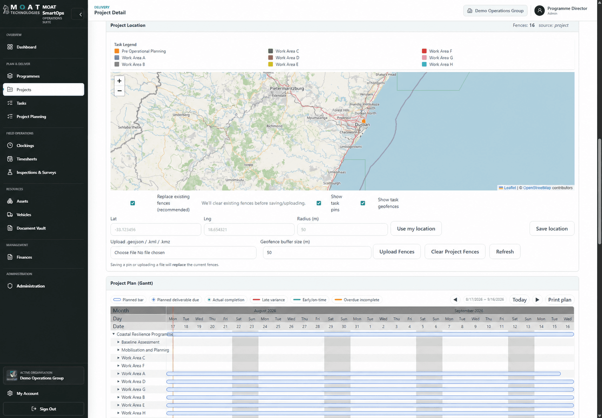Open Tasks menu item

44,103
